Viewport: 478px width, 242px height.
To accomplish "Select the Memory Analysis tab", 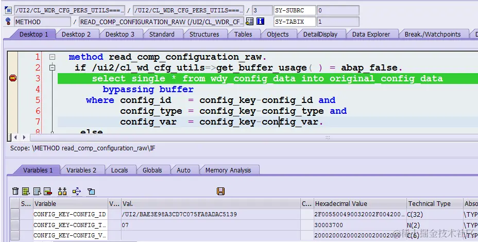I will [x=228, y=170].
